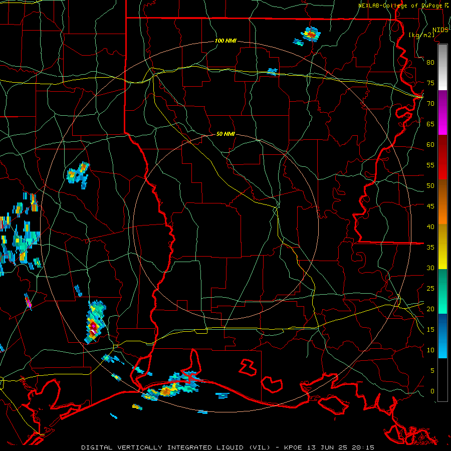Click the 60 value on the scale
This screenshot has height=451, width=451.
[x=430, y=145]
